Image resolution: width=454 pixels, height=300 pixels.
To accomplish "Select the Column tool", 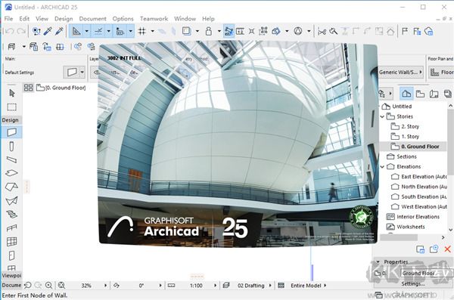I will tap(11, 147).
